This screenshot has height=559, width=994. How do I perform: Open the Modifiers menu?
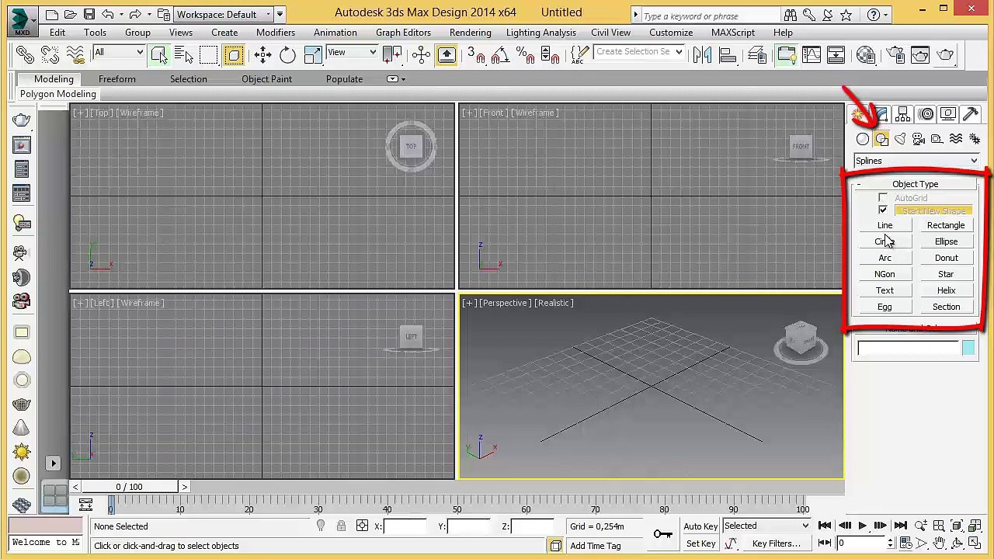click(276, 33)
